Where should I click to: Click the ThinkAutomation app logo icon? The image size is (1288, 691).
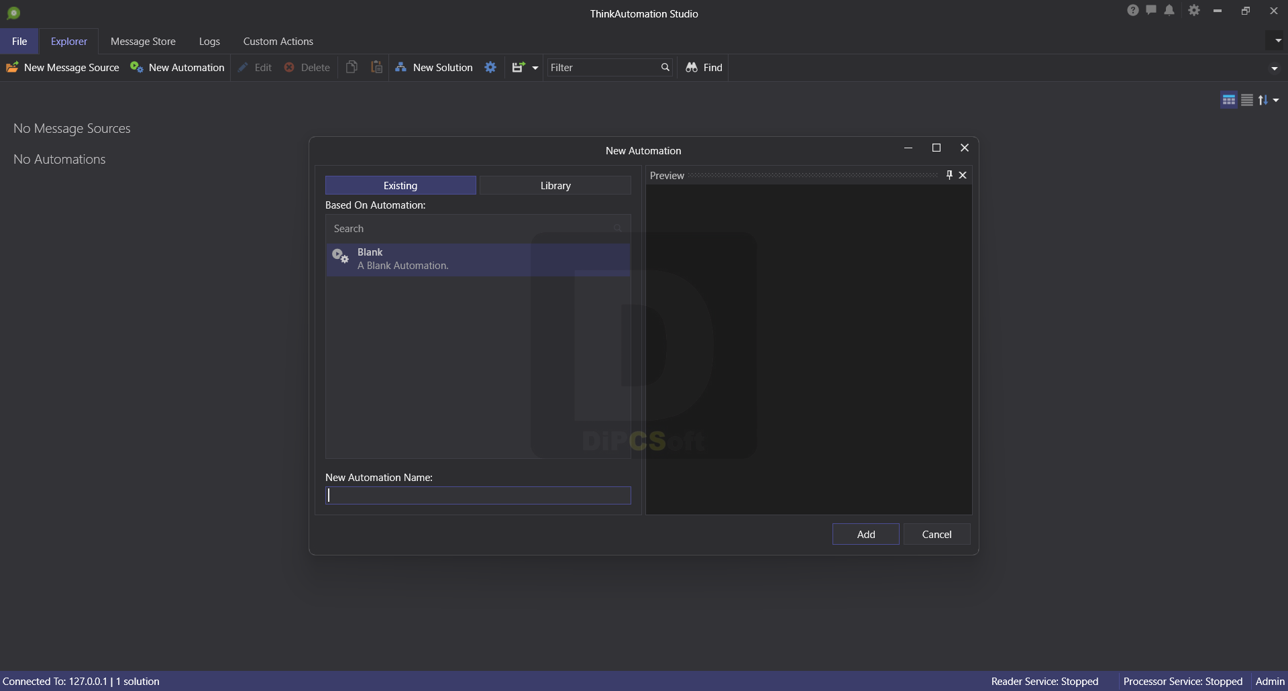point(13,13)
